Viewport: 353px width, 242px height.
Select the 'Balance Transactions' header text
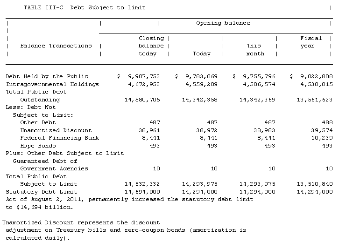[56, 46]
